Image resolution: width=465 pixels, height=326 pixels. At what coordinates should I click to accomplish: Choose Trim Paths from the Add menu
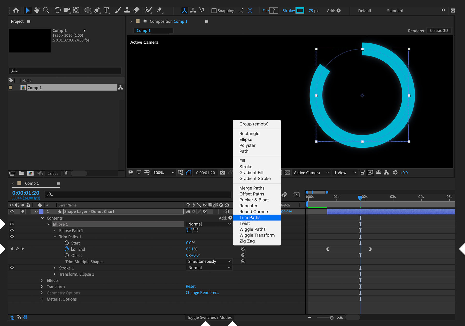[x=250, y=218]
